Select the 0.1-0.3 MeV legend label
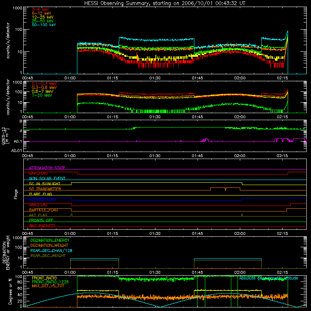 click(44, 84)
